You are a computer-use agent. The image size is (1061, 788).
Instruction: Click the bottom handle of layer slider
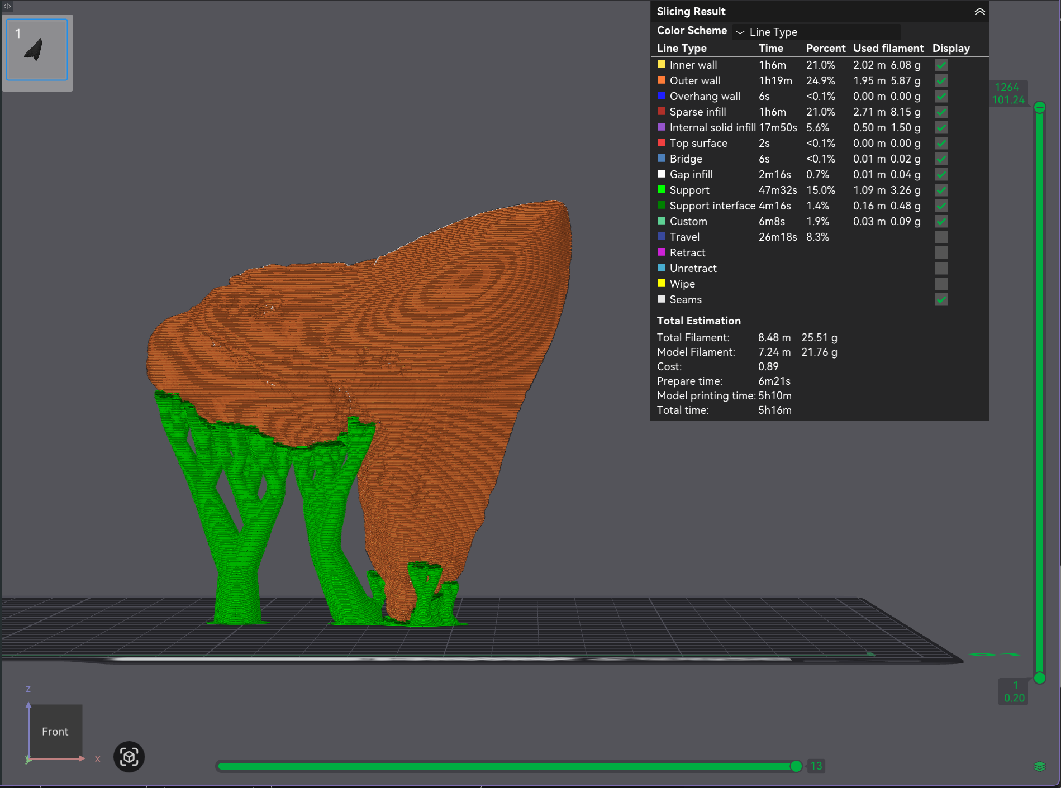click(1039, 678)
